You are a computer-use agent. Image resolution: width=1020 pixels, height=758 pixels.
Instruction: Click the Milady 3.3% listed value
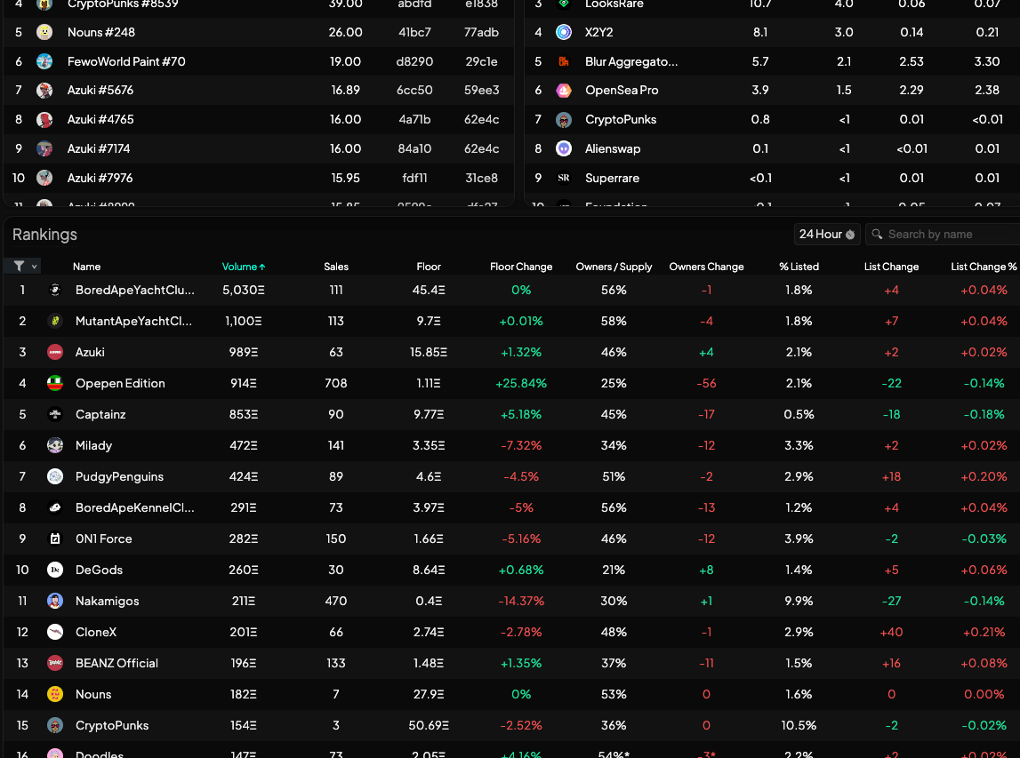799,445
